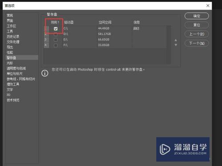Select the 光标 category
This screenshot has height=166, width=222.
coord(10,63)
